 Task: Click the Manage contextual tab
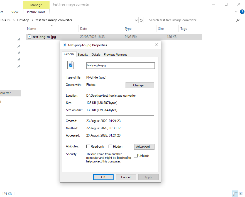[36, 5]
